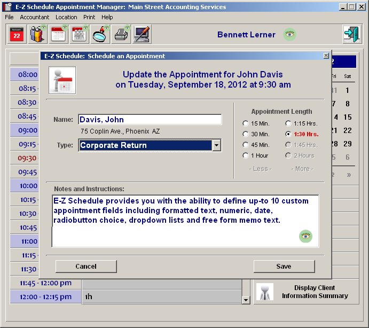Click the schedule scrollbar down arrow
Screen dimensions: 369x328
coord(246,300)
